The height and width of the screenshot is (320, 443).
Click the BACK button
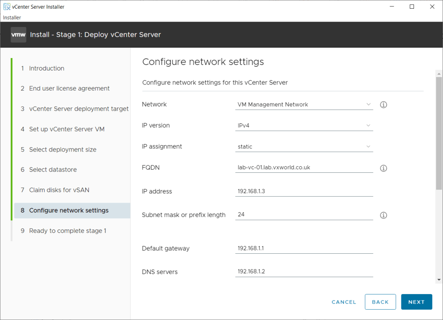380,302
